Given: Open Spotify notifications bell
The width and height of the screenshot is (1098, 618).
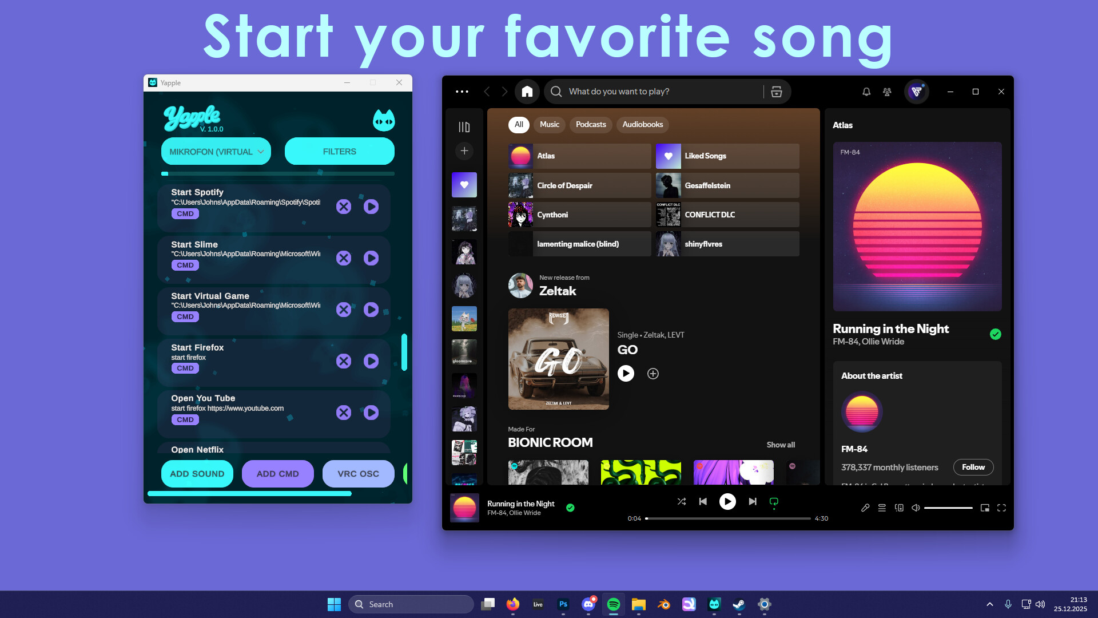Looking at the screenshot, I should tap(865, 92).
